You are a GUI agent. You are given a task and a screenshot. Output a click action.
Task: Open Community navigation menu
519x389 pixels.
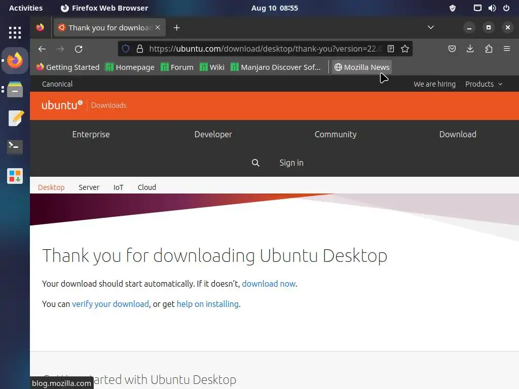[x=336, y=134]
